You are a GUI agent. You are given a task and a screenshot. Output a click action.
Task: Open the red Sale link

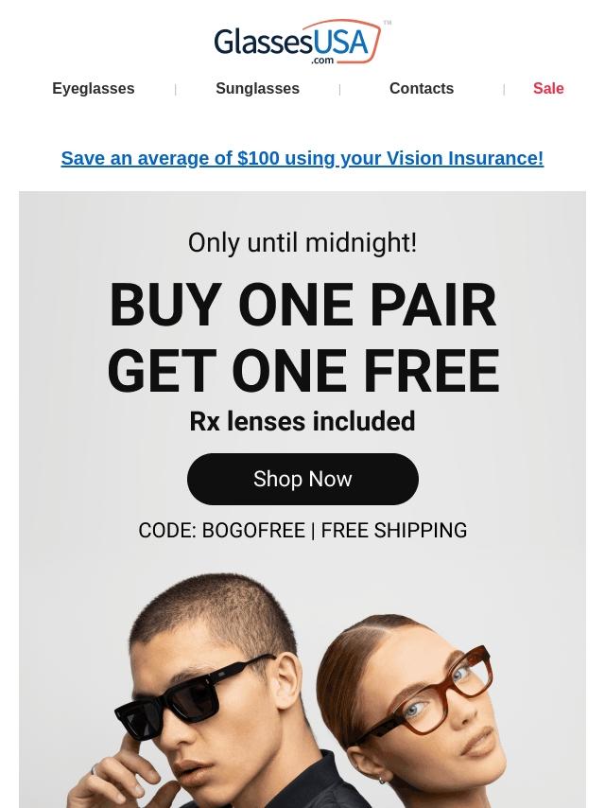(548, 89)
